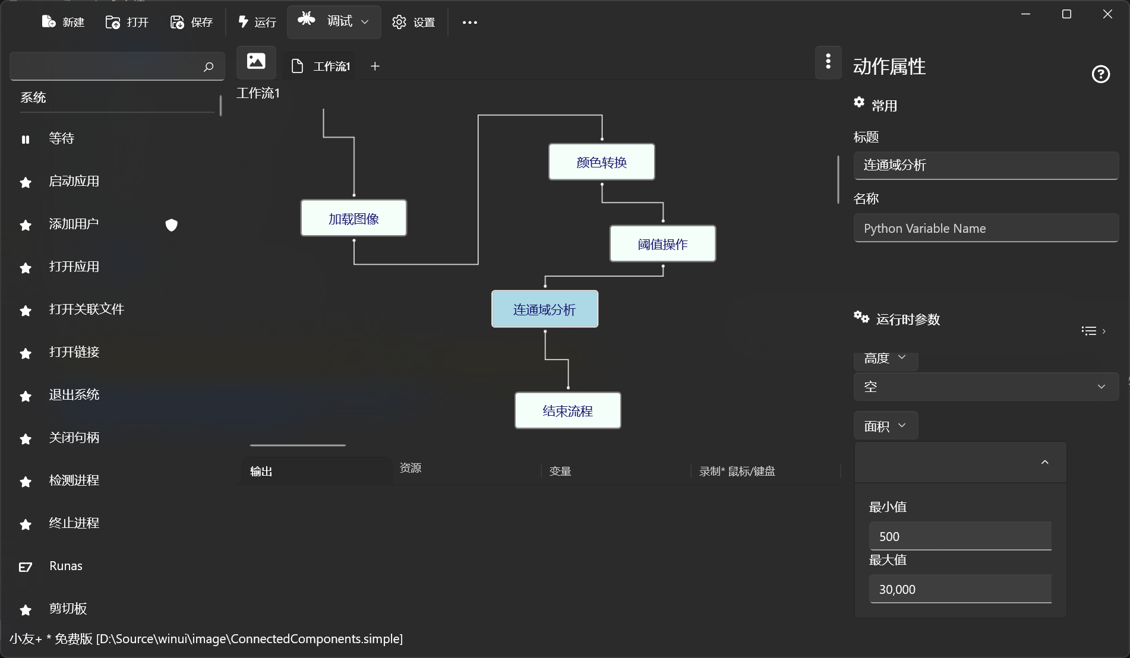
Task: Add a new workflow with the + button
Action: [374, 66]
